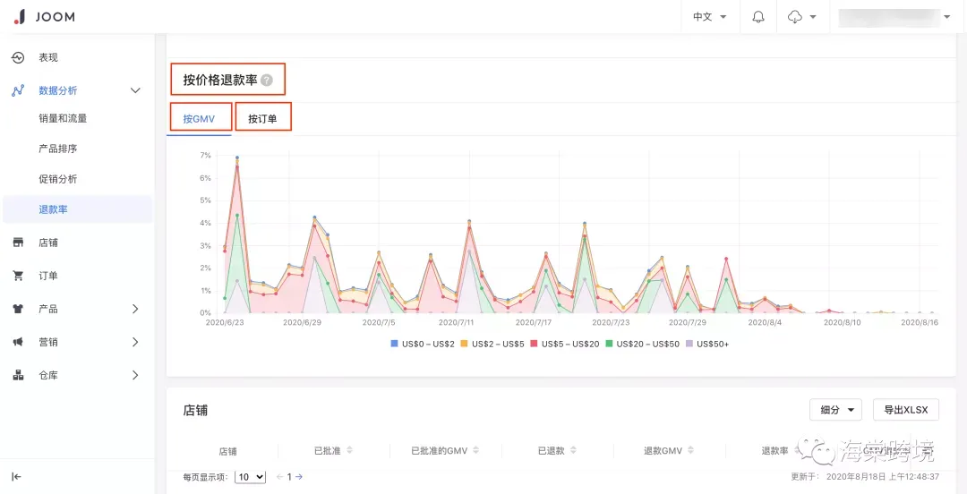Click the 订单 shopping cart icon
The height and width of the screenshot is (494, 967).
18,276
